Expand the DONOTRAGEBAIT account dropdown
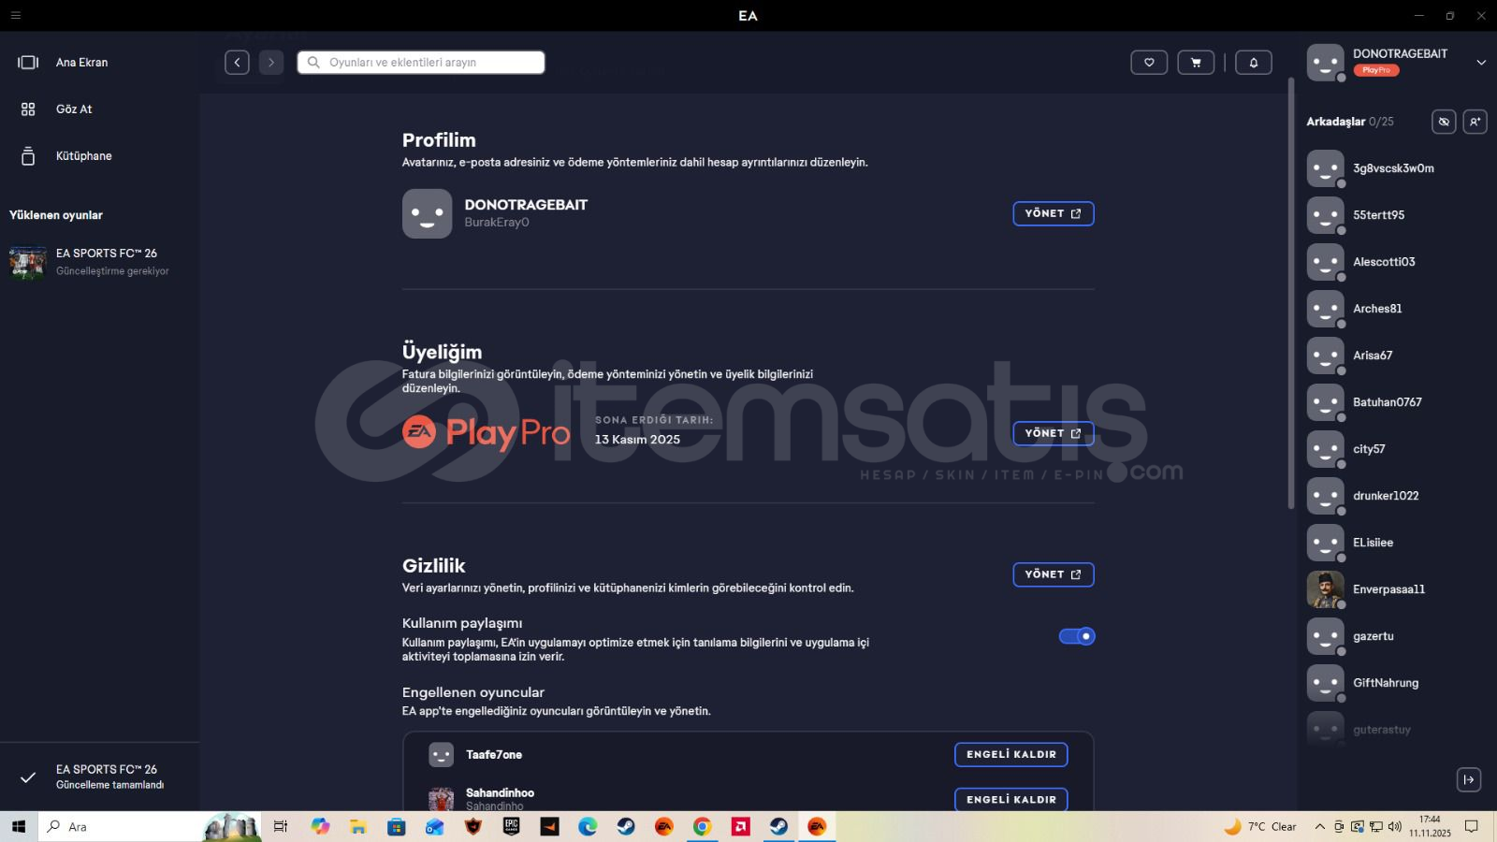The width and height of the screenshot is (1497, 842). pos(1481,63)
